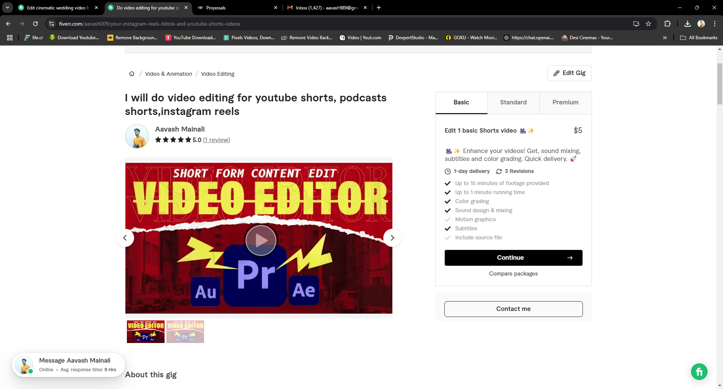723x389 pixels.
Task: Go back with the browser back arrow
Action: [x=8, y=24]
